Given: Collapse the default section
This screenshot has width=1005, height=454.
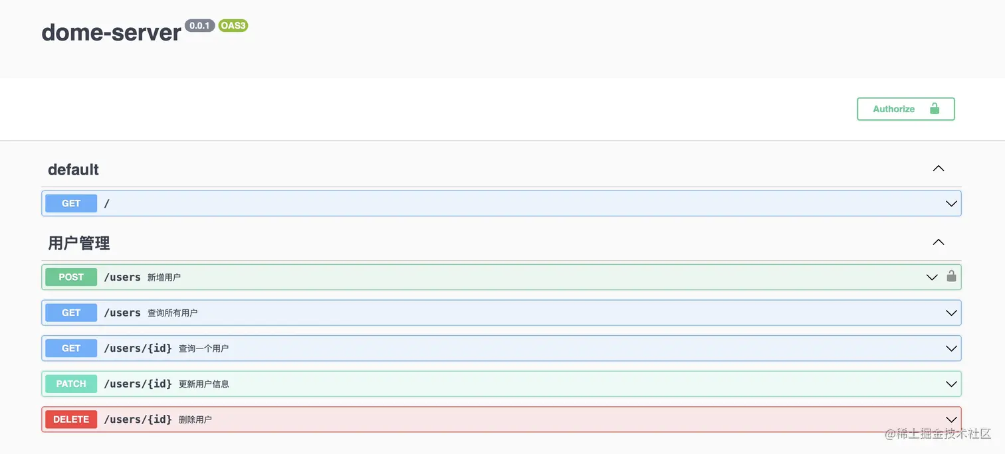Looking at the screenshot, I should [939, 169].
